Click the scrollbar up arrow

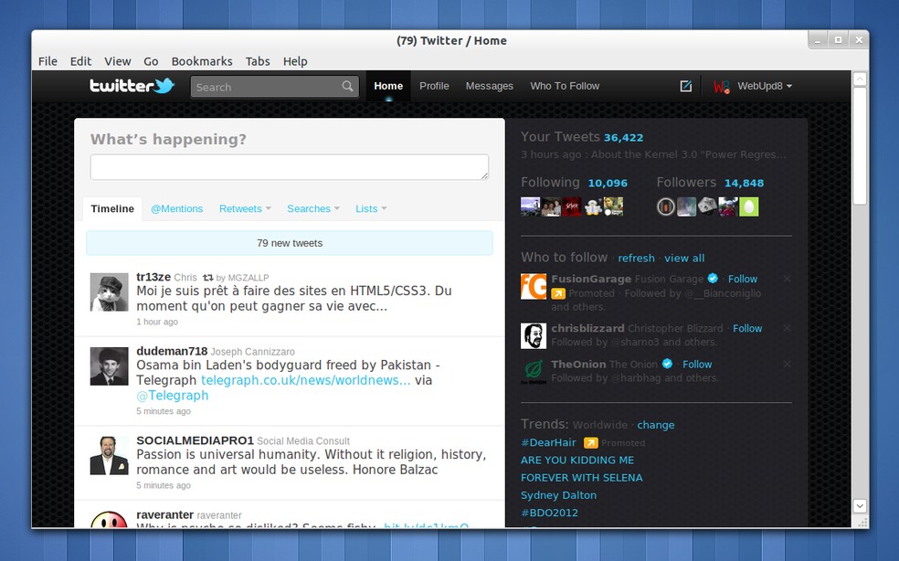point(860,79)
